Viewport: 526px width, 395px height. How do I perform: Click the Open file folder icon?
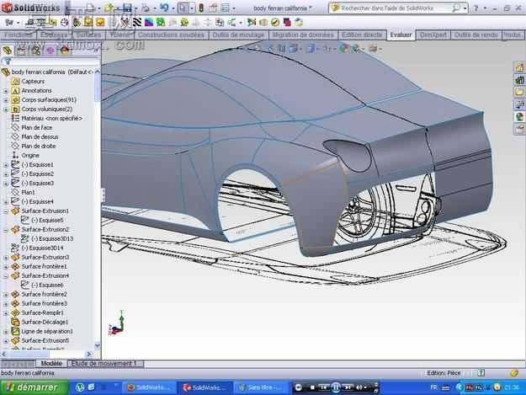(109, 8)
